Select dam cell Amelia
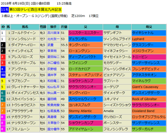 pos(117,111)
